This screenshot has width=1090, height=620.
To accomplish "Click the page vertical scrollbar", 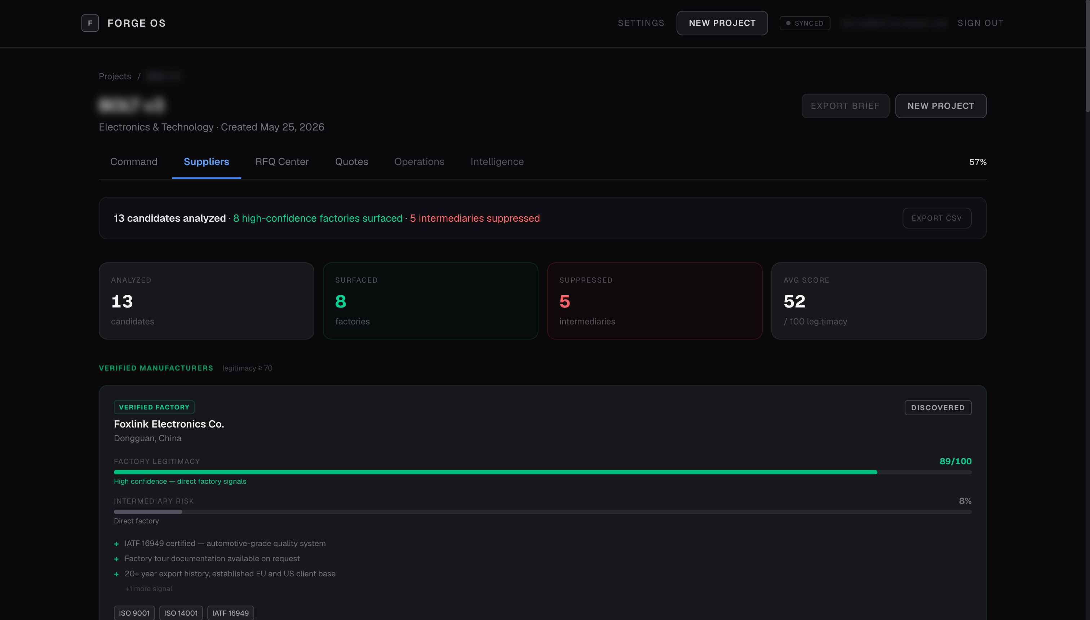I will click(x=1087, y=56).
